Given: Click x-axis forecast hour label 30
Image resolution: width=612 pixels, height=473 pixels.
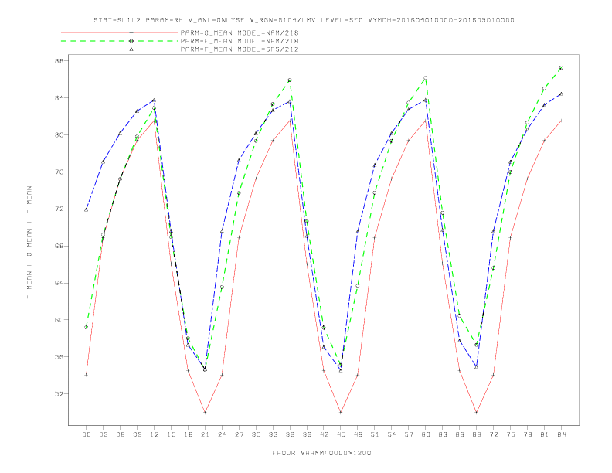Looking at the screenshot, I should (256, 434).
